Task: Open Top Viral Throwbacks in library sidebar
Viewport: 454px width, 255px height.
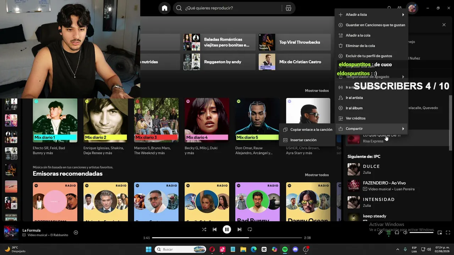Action: pyautogui.click(x=11, y=170)
